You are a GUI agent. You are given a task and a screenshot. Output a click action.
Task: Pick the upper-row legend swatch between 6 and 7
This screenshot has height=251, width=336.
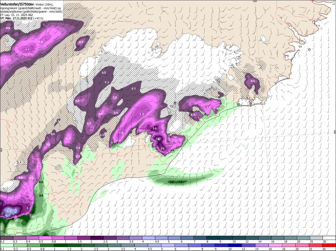(x=187, y=238)
